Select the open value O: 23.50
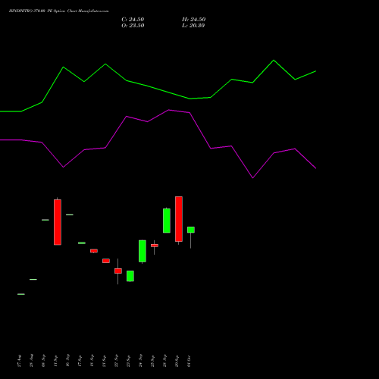 (133, 26)
